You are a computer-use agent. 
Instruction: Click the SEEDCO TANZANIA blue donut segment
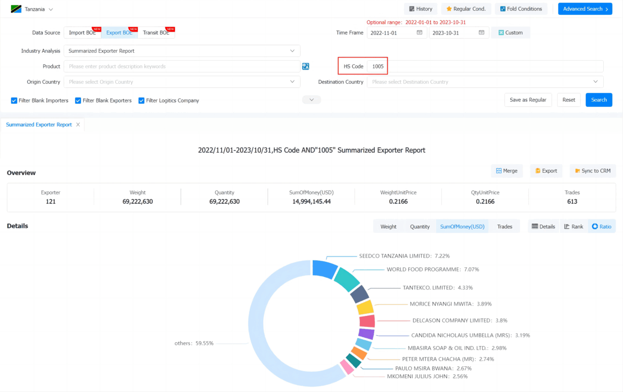(x=325, y=269)
